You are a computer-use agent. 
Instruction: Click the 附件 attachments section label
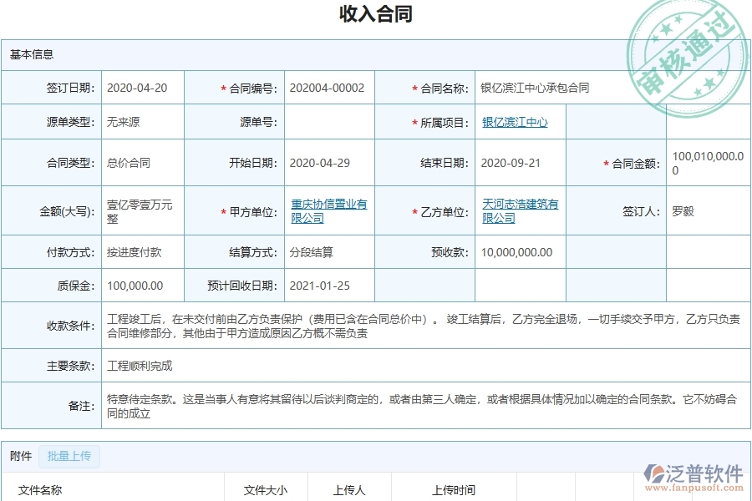(x=19, y=456)
